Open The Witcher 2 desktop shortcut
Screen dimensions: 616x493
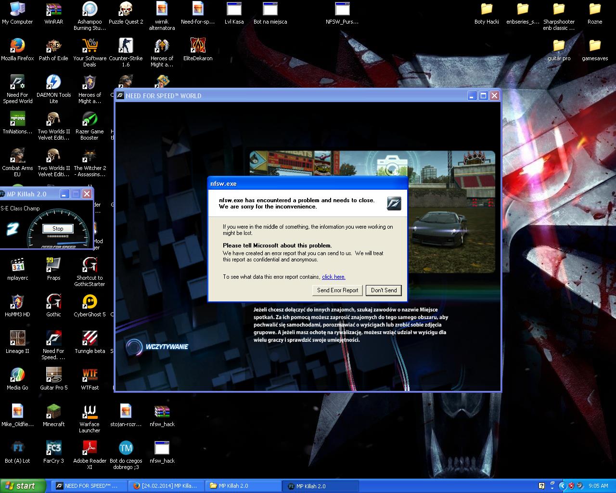point(90,162)
